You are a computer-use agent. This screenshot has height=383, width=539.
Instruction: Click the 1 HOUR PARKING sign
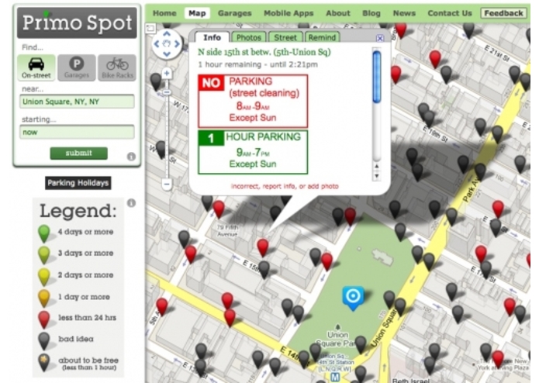tap(253, 152)
